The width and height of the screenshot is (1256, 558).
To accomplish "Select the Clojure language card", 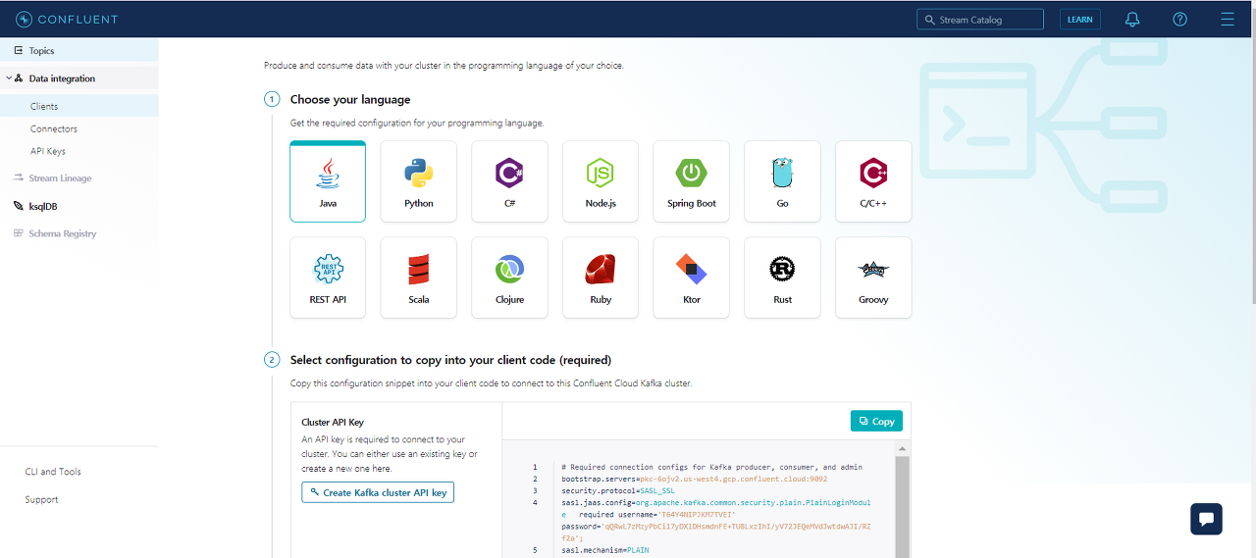I will pos(509,278).
